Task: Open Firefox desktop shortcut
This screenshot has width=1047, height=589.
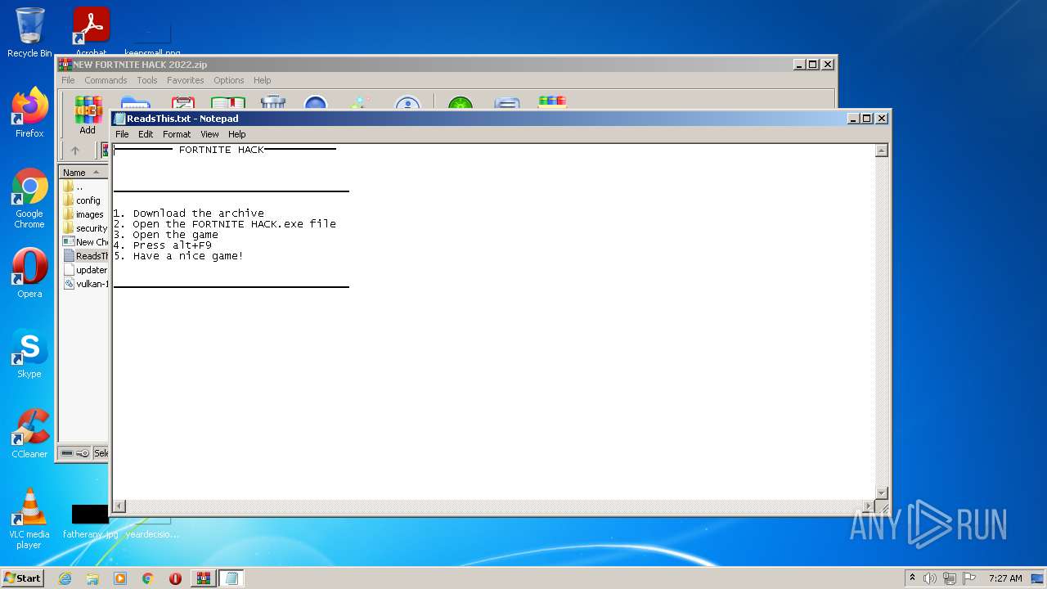Action: [29, 113]
